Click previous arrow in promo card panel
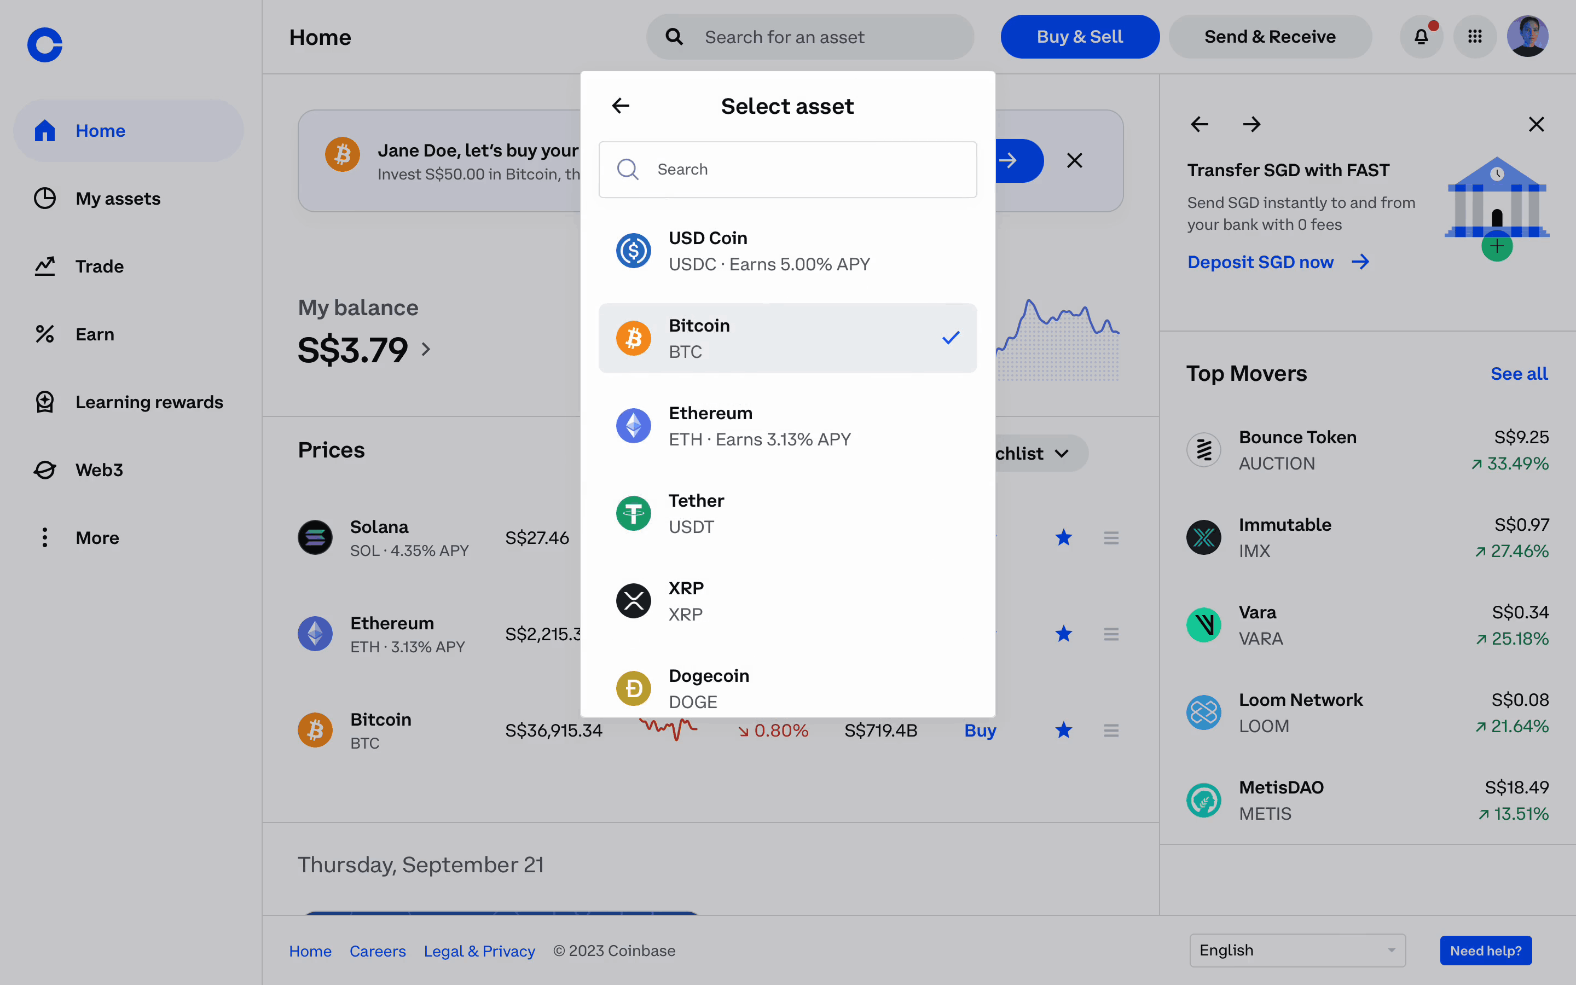Screen dimensions: 1576x985 click(1200, 124)
